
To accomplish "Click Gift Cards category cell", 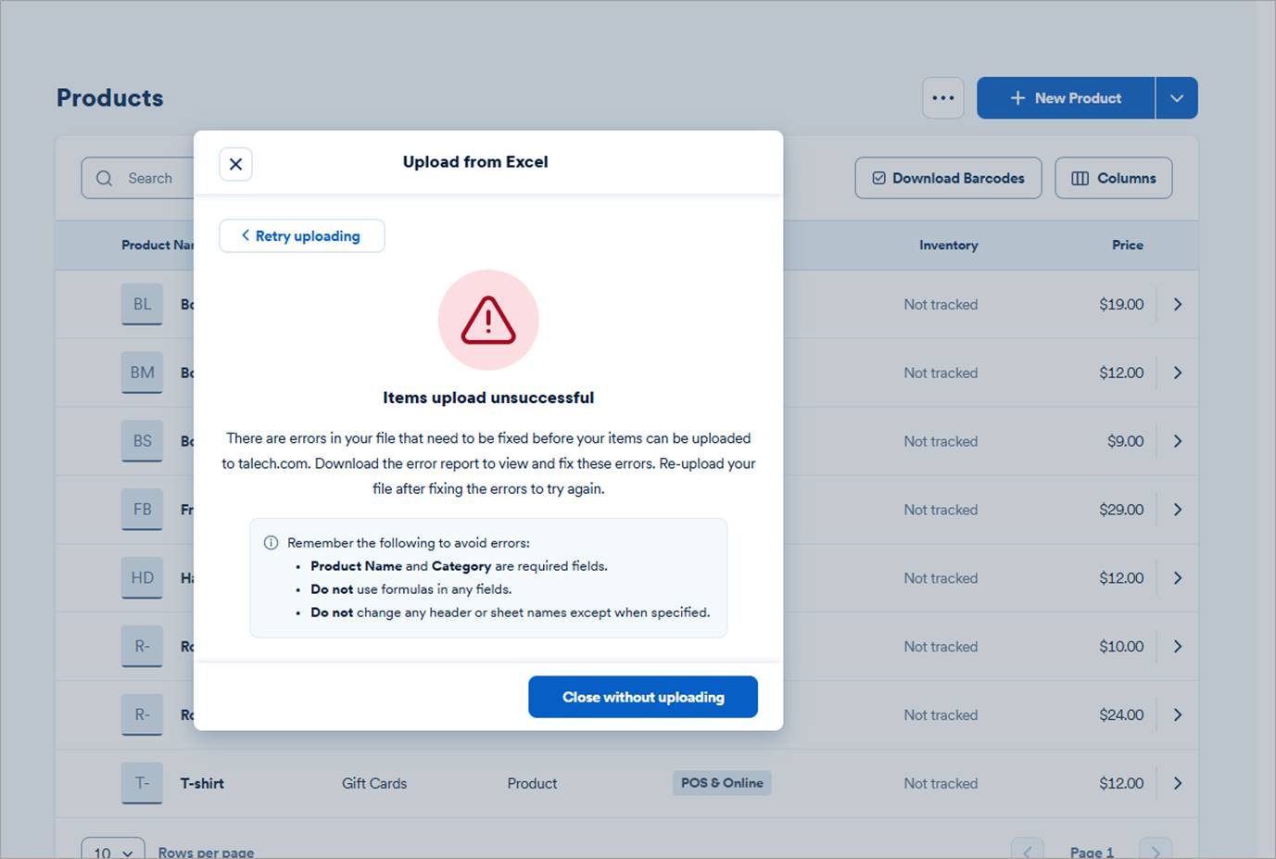I will click(x=374, y=783).
